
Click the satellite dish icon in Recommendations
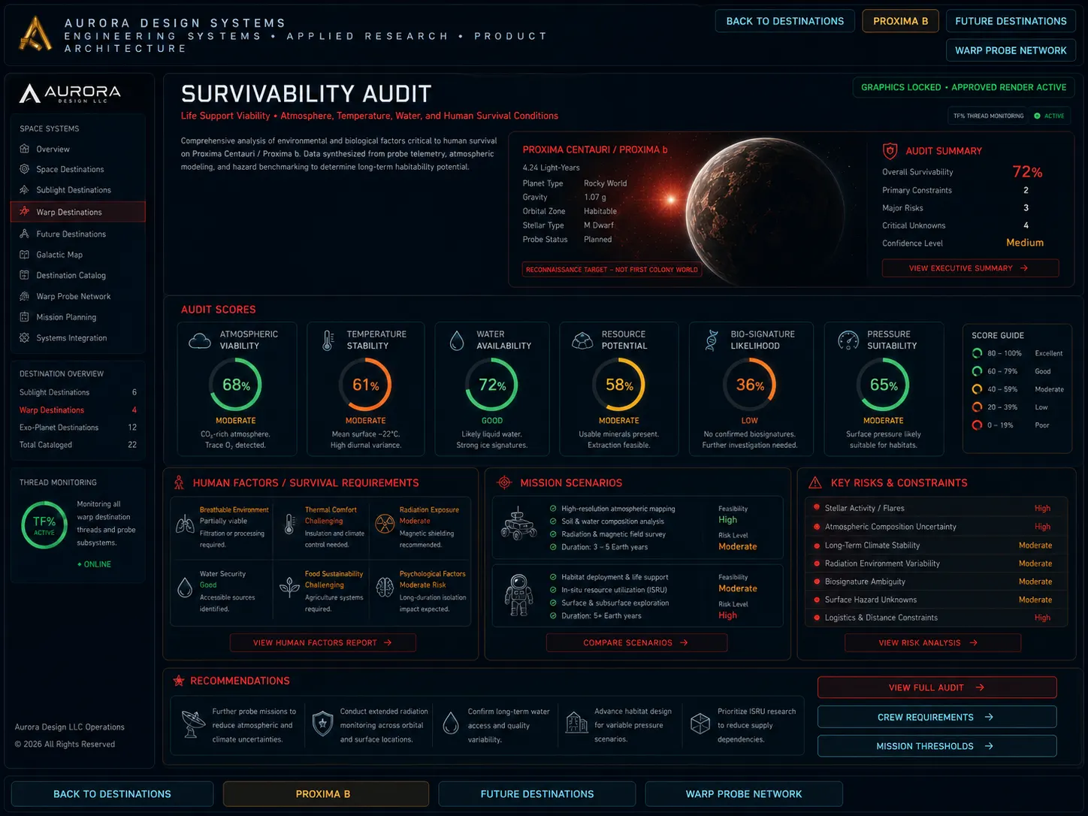pyautogui.click(x=194, y=724)
